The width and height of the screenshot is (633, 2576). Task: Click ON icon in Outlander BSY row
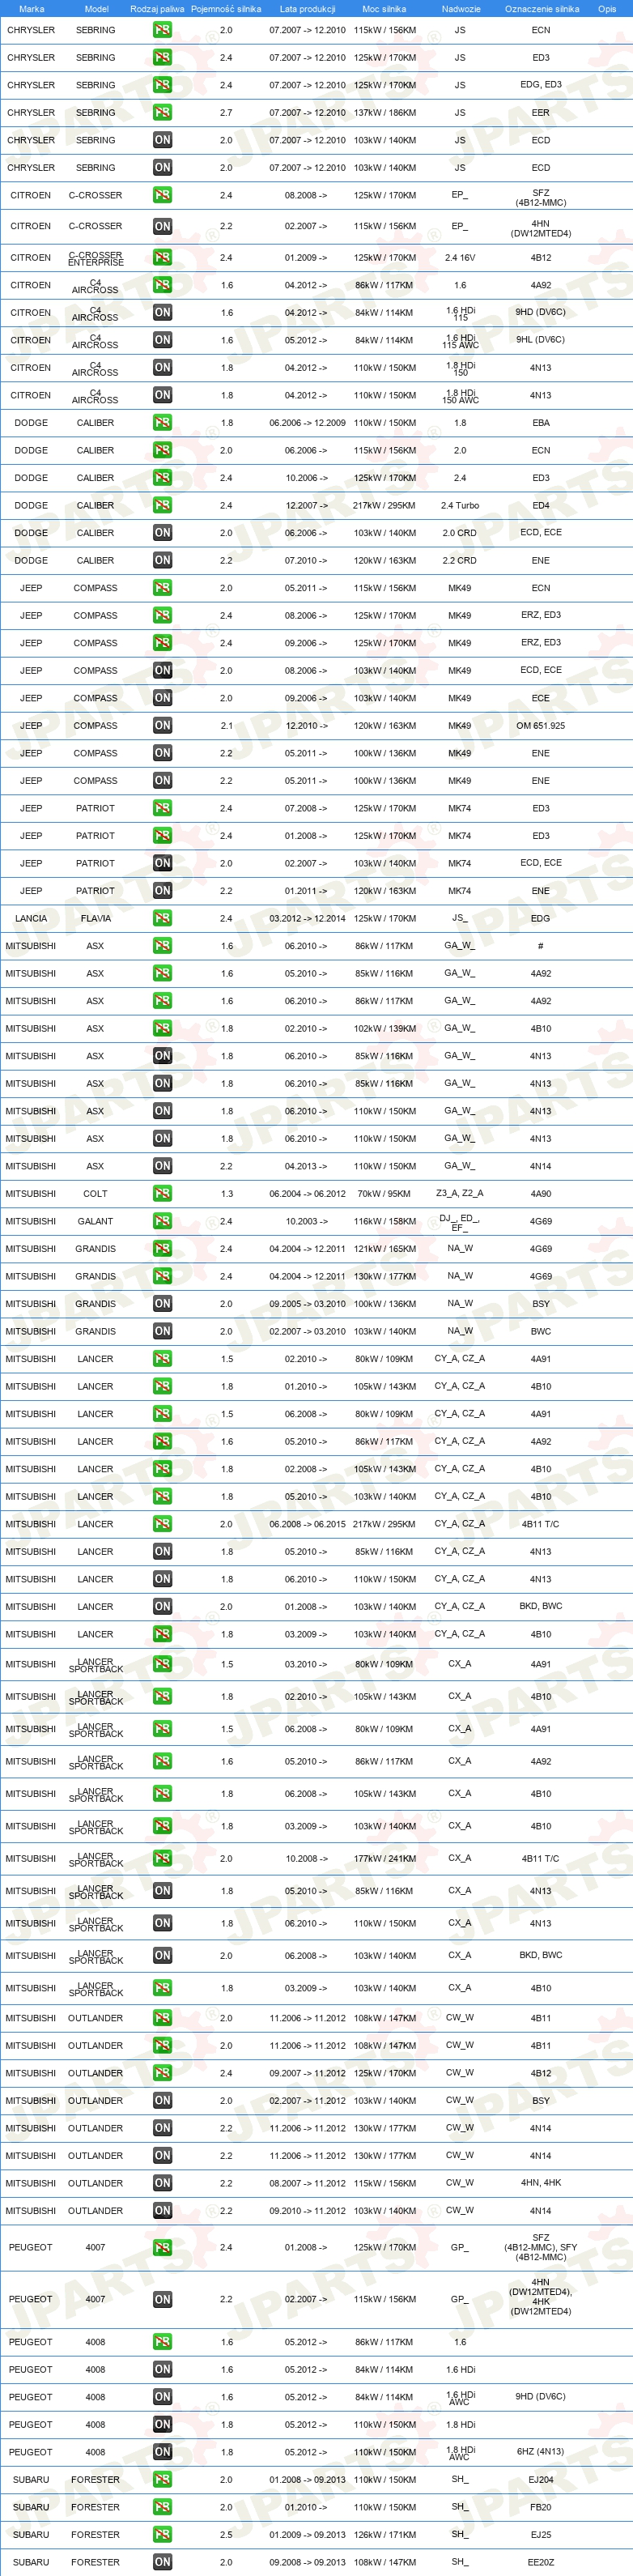(x=162, y=2101)
